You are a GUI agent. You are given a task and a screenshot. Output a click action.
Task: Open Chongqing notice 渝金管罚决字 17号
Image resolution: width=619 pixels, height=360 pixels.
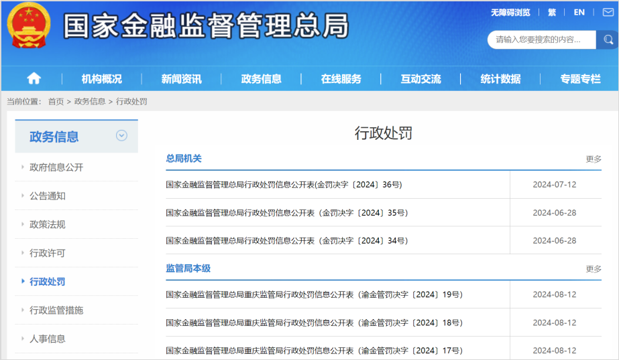(x=315, y=351)
